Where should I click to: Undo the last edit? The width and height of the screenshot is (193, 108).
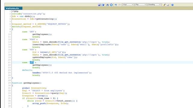[x=116, y=5]
